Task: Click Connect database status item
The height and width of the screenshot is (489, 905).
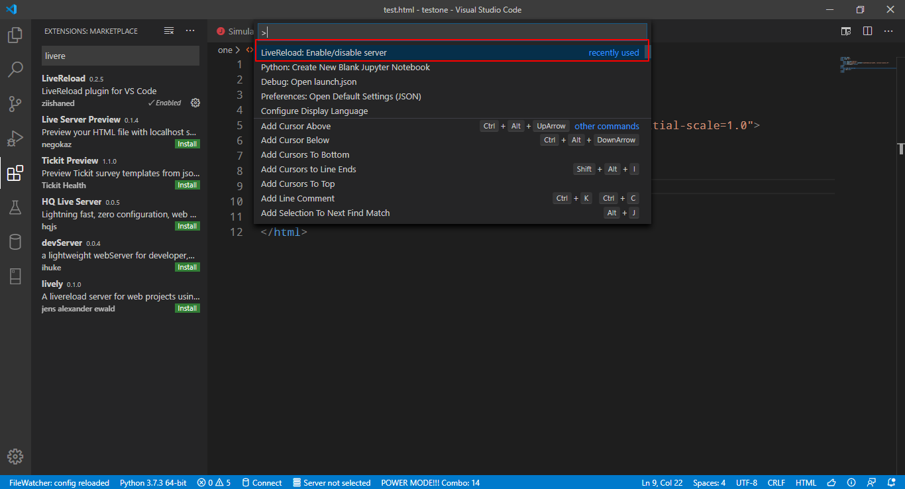Action: coord(262,482)
